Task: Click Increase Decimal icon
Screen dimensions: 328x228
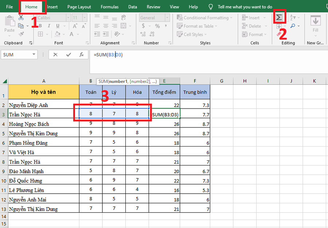Action: pos(143,34)
